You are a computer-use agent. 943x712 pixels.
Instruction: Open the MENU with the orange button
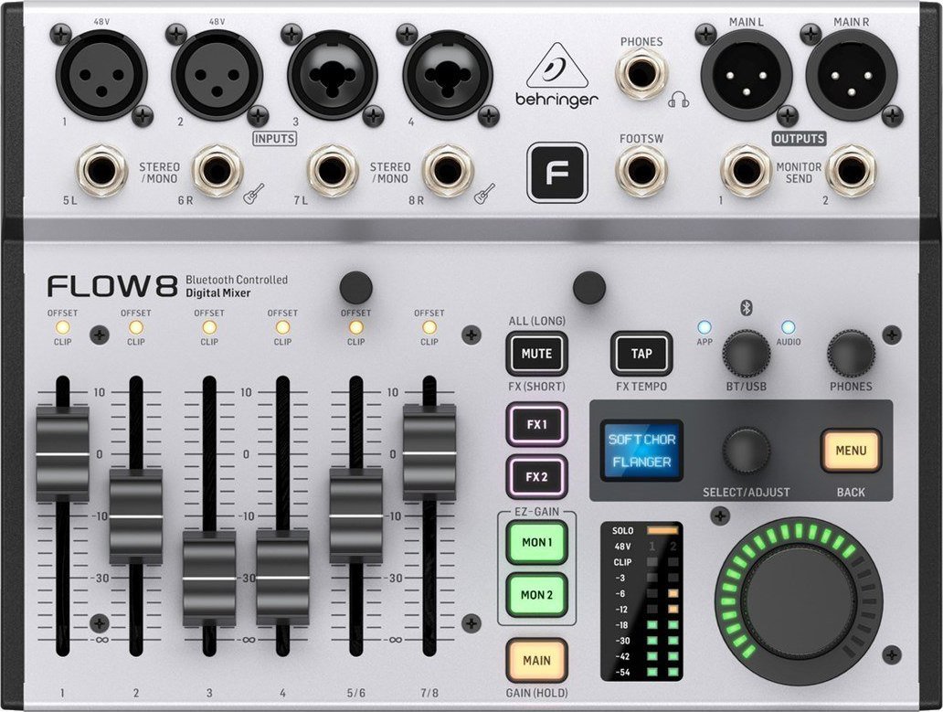click(851, 451)
